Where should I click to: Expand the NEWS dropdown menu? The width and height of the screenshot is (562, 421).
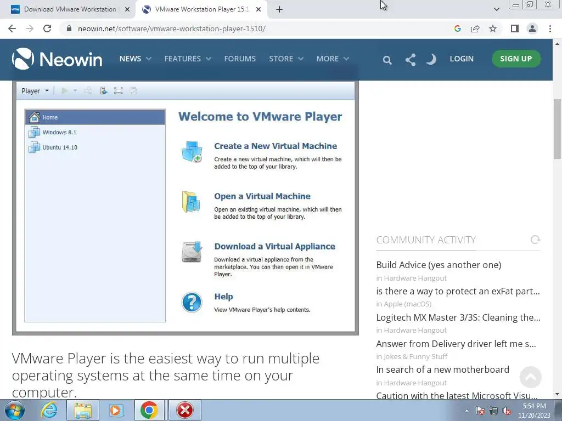click(x=135, y=59)
